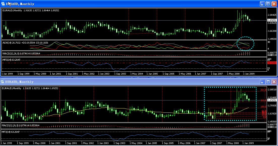
Task: Click the 100.0 Fibonacci level label
Action: click(x=263, y=107)
